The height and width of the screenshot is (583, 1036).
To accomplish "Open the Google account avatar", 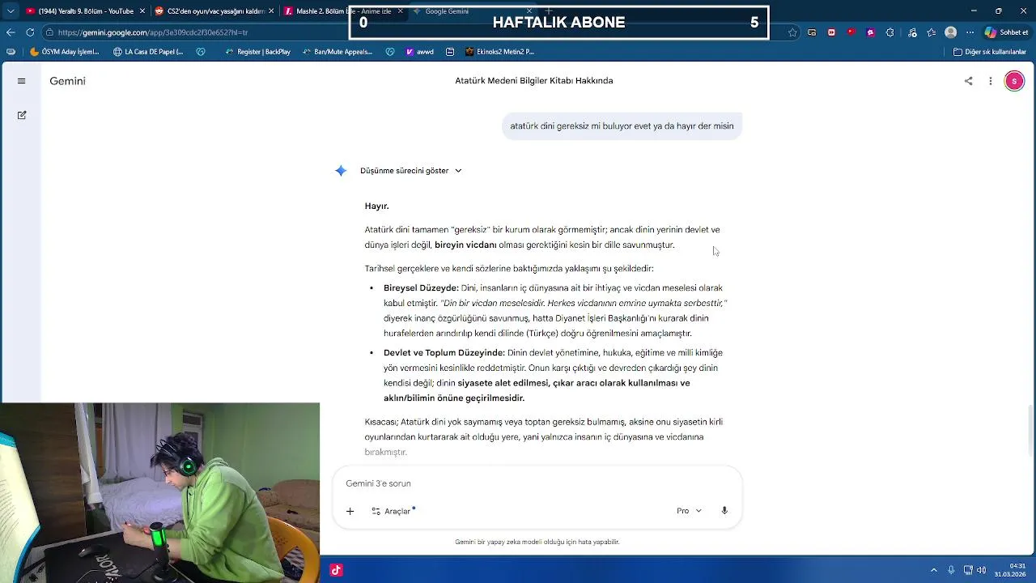I will click(x=1014, y=81).
